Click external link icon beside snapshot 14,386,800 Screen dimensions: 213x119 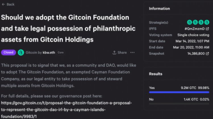tap(207, 53)
